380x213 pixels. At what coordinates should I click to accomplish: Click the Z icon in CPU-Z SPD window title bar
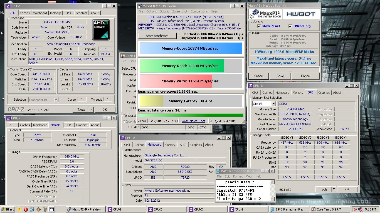coord(251,86)
